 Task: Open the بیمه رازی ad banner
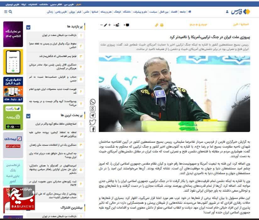13,145
